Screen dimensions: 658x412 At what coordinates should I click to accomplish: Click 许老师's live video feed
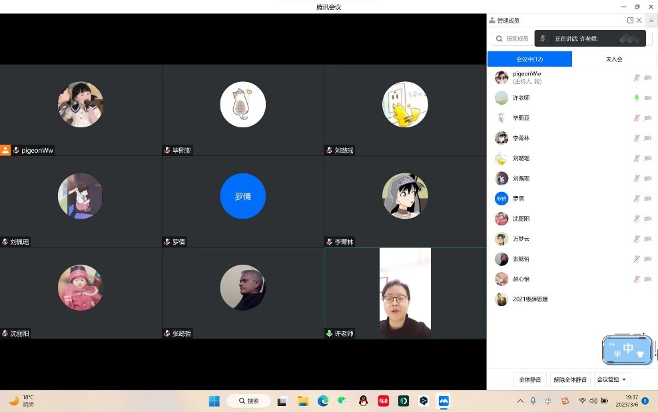(405, 293)
